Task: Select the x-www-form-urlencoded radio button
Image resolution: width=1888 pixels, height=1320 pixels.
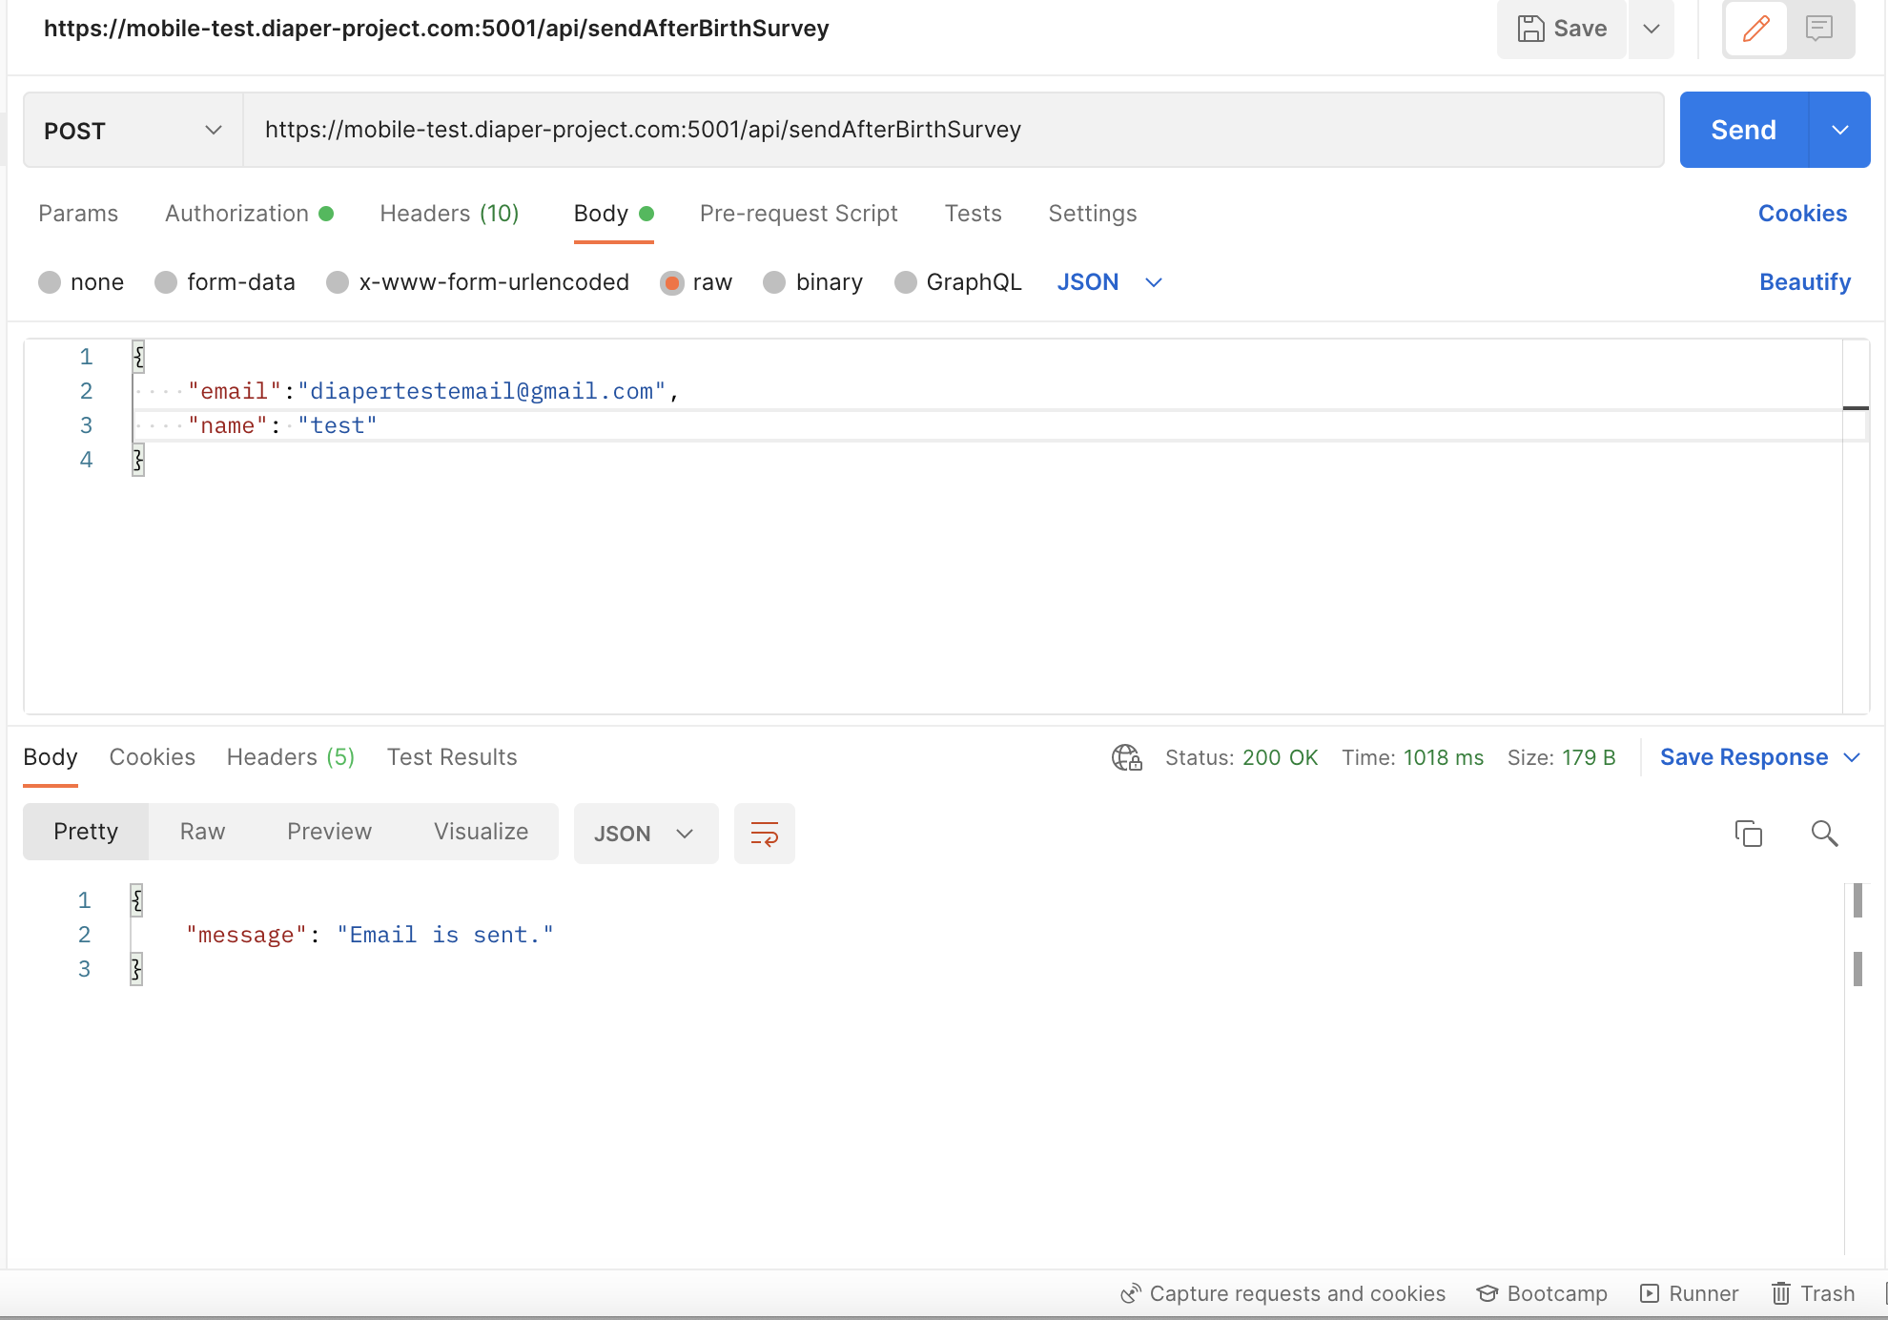Action: (338, 282)
